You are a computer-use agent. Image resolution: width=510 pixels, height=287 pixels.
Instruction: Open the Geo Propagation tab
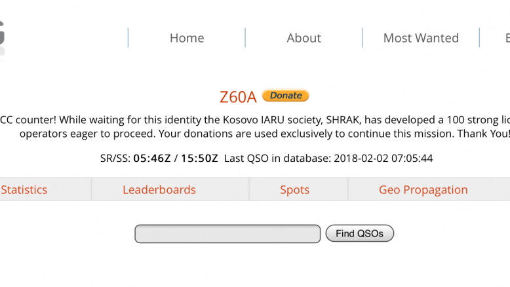pyautogui.click(x=423, y=190)
